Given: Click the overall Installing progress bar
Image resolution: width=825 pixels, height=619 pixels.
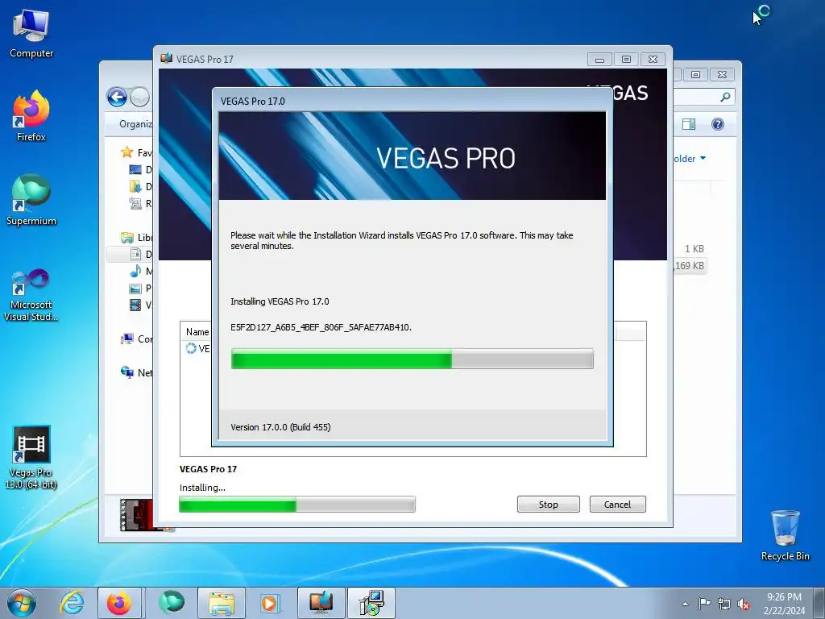Looking at the screenshot, I should [297, 505].
